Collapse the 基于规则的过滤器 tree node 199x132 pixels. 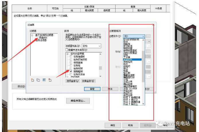click(x=32, y=35)
